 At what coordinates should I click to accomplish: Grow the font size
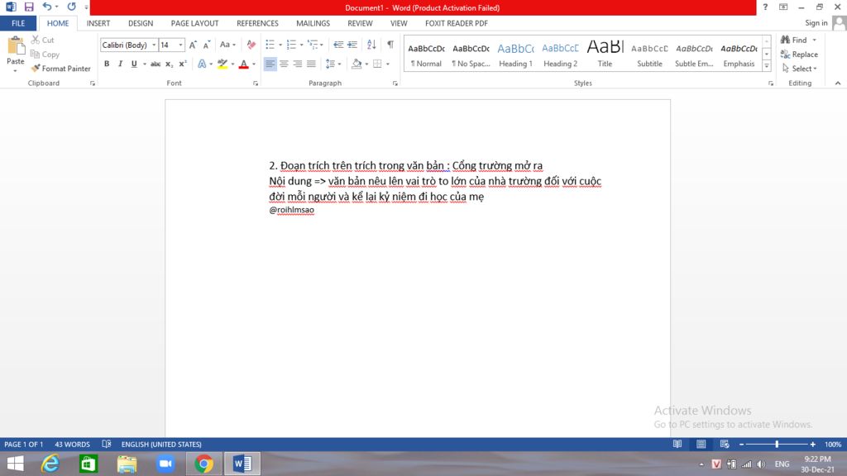[x=193, y=45]
